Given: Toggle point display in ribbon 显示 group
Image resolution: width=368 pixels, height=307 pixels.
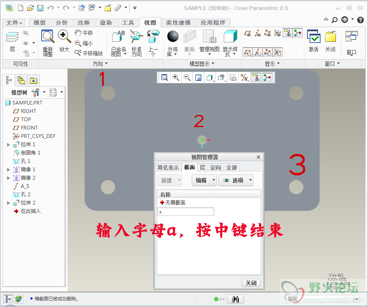Looking at the screenshot, I should coord(268,33).
